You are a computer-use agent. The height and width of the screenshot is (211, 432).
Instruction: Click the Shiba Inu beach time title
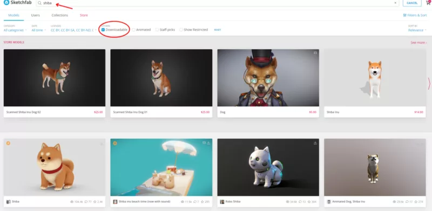coord(144,202)
